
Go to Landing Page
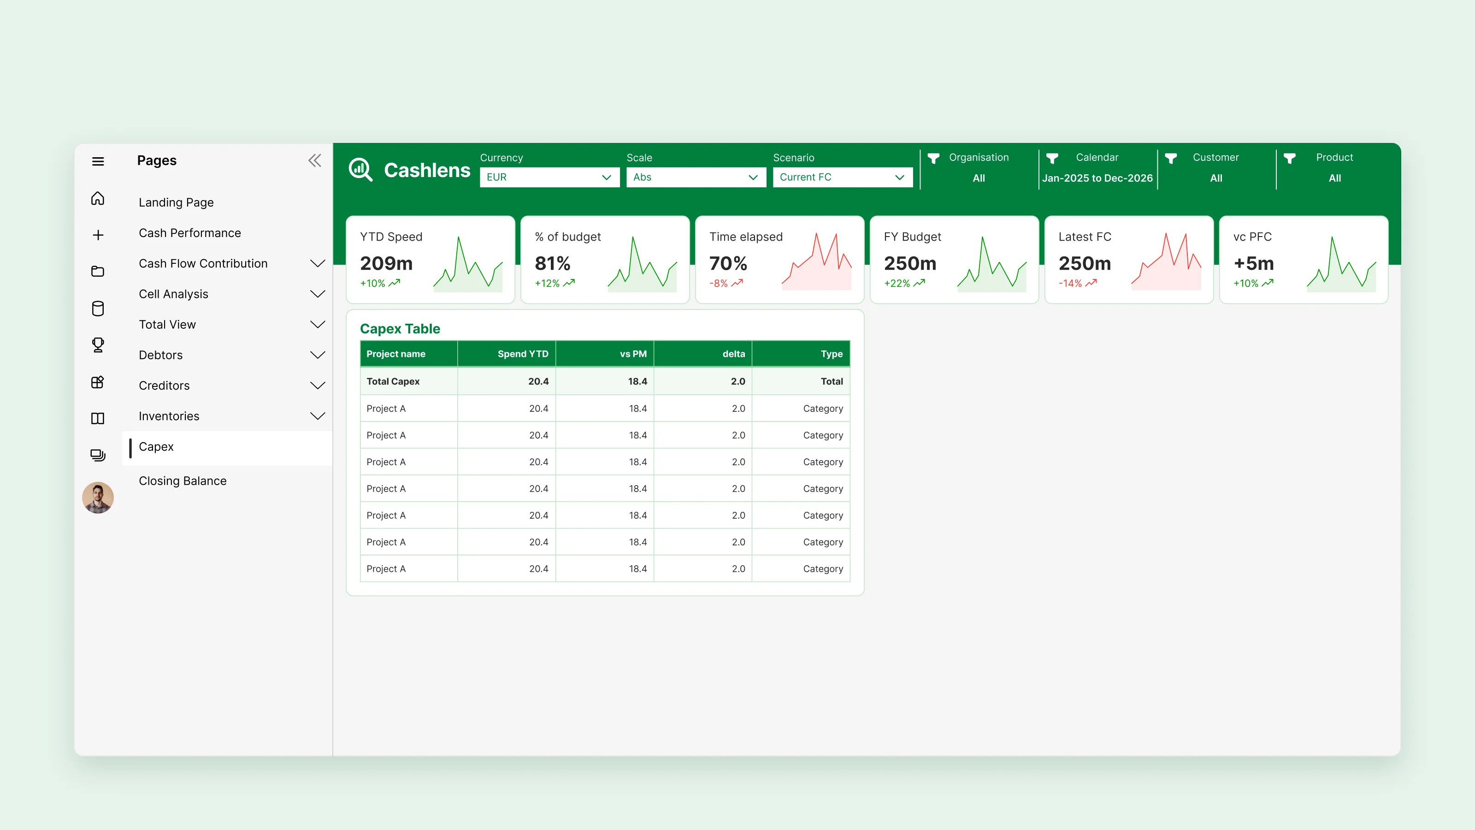pyautogui.click(x=177, y=202)
